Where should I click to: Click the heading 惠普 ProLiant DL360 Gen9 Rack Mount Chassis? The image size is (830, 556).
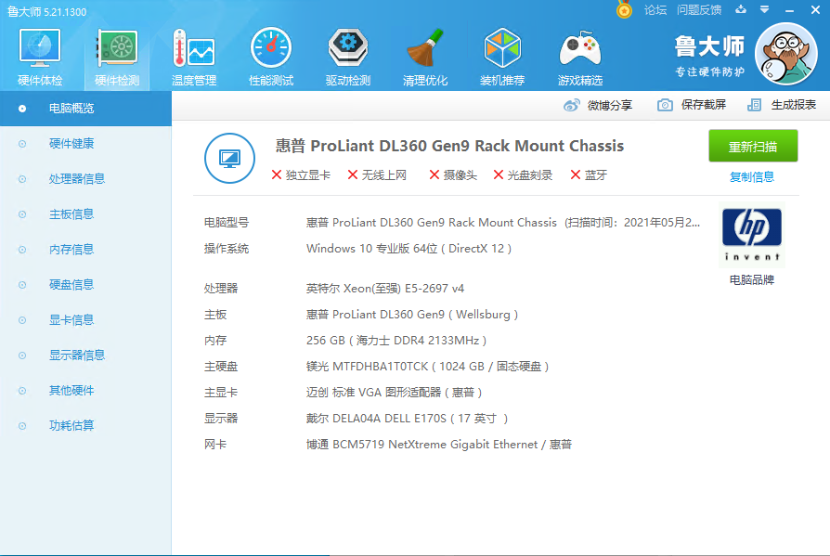pyautogui.click(x=449, y=146)
